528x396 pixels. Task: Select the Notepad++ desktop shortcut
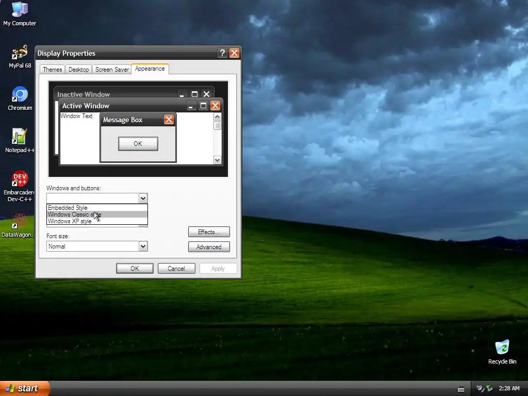20,141
